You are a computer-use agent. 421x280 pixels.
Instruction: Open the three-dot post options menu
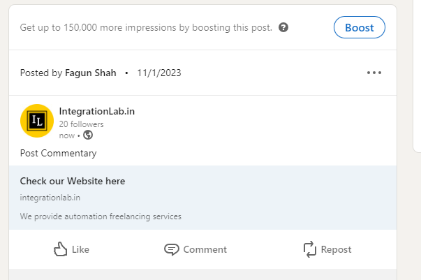pyautogui.click(x=374, y=73)
